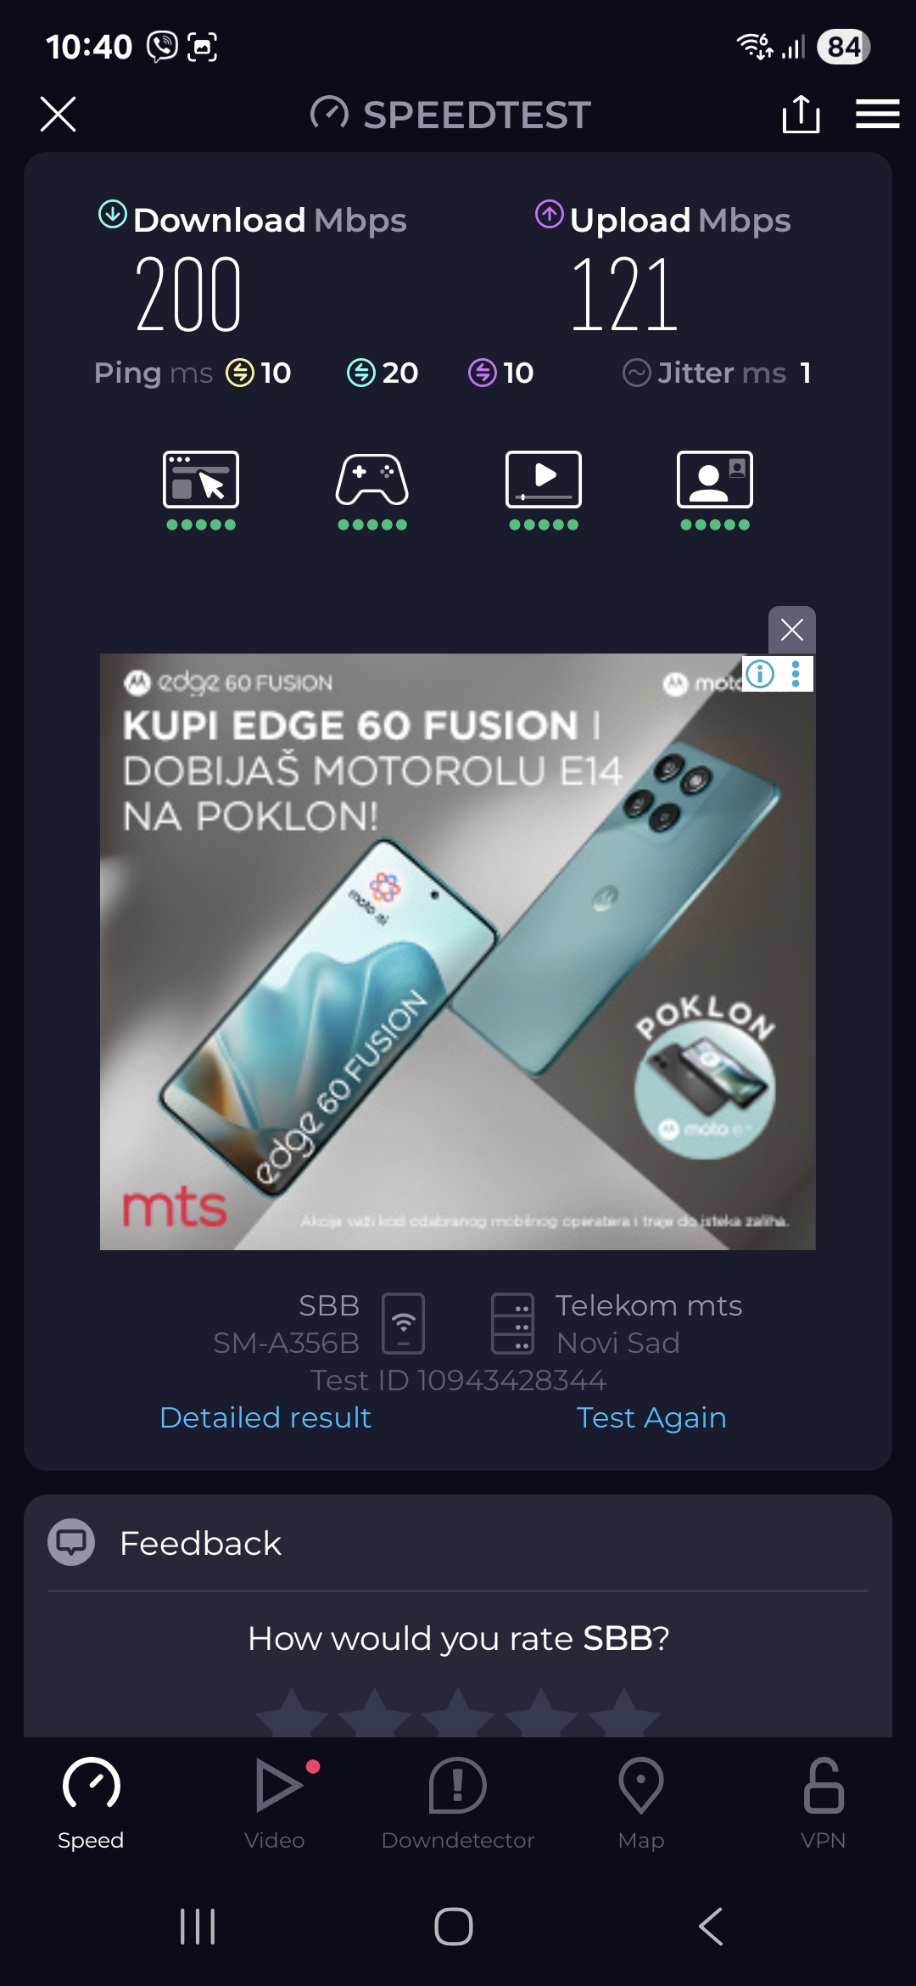Screen dimensions: 916x1986
Task: Close the results with the X icon
Action: pyautogui.click(x=58, y=114)
